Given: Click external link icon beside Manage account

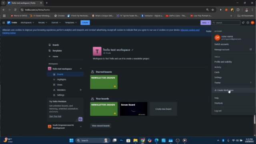Looking at the screenshot, I should tap(251, 50).
